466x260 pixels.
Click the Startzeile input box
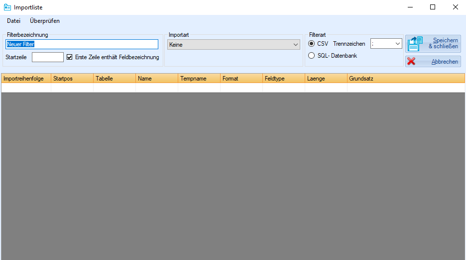[x=48, y=57]
